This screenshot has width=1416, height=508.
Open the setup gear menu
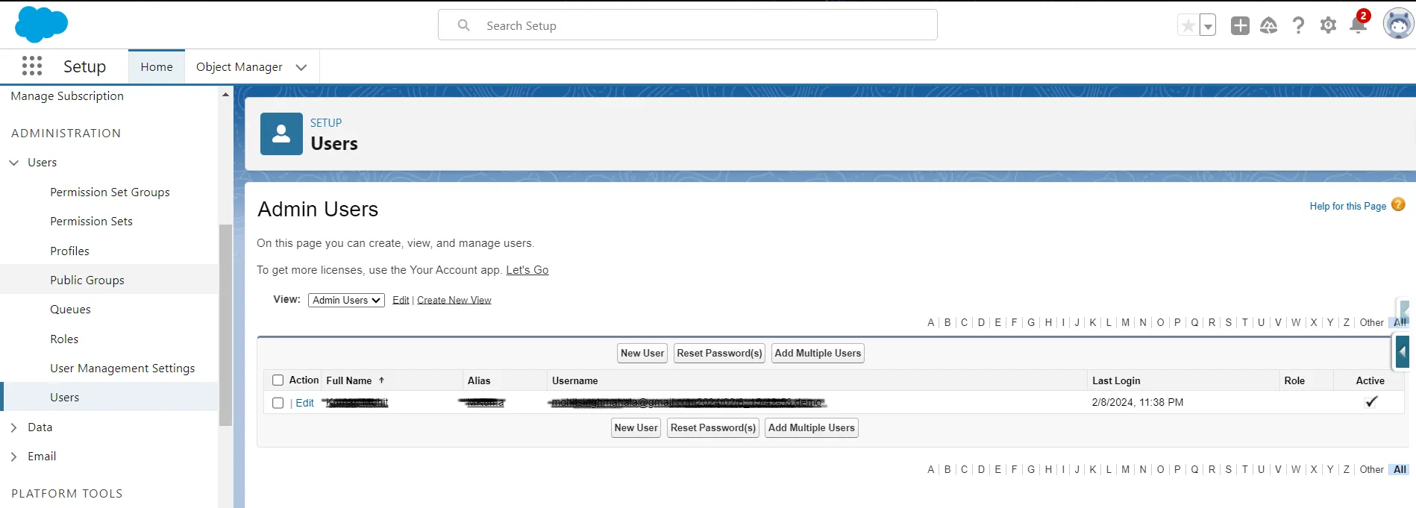coord(1328,25)
